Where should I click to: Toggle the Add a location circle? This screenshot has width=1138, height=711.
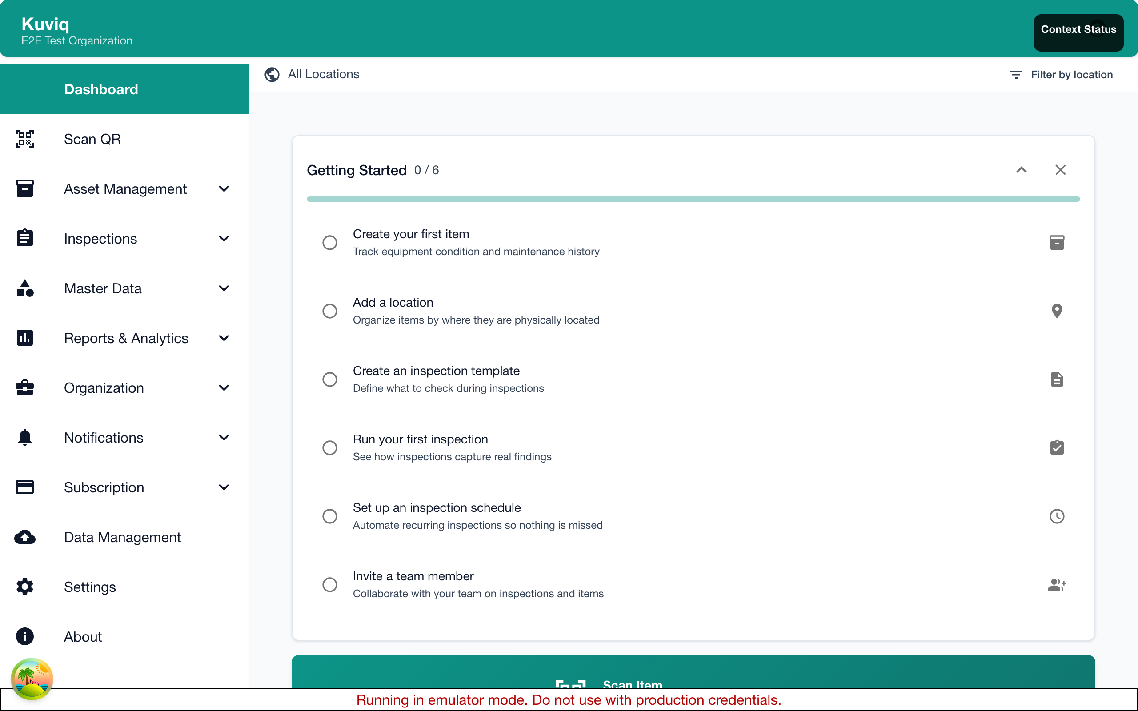(x=330, y=311)
